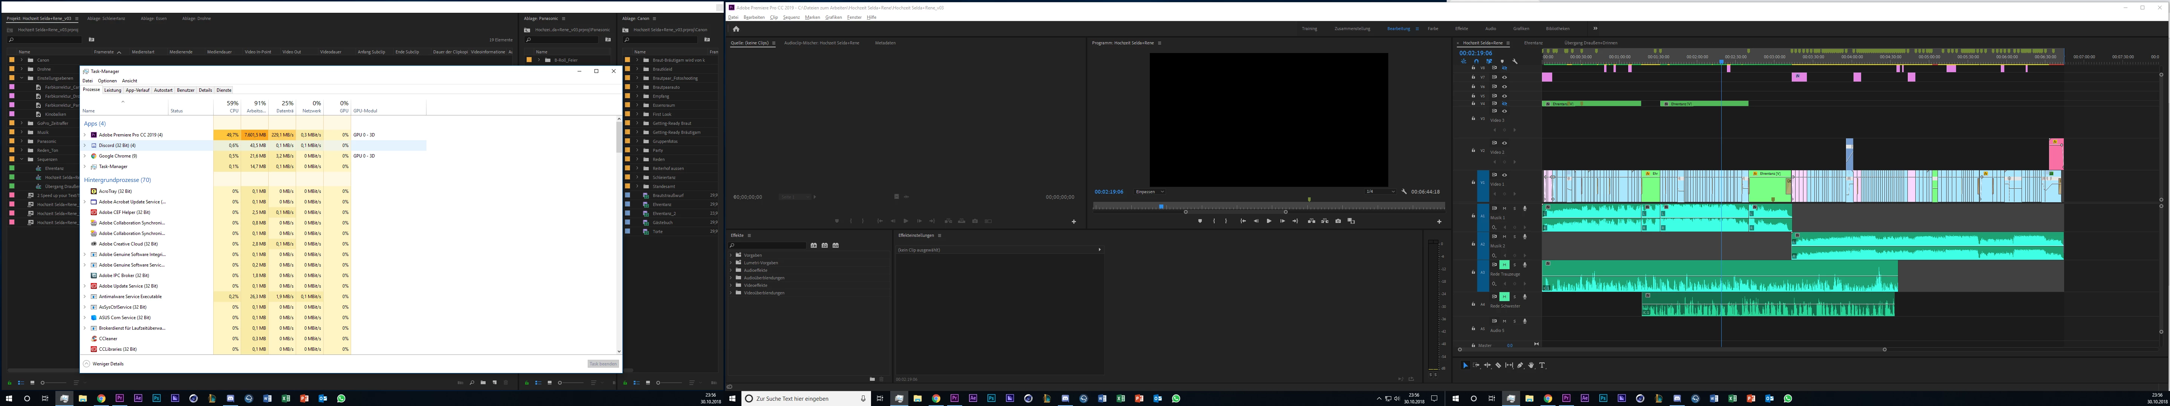Toggle eye visibility for track V2
The image size is (2170, 406).
[x=1505, y=143]
